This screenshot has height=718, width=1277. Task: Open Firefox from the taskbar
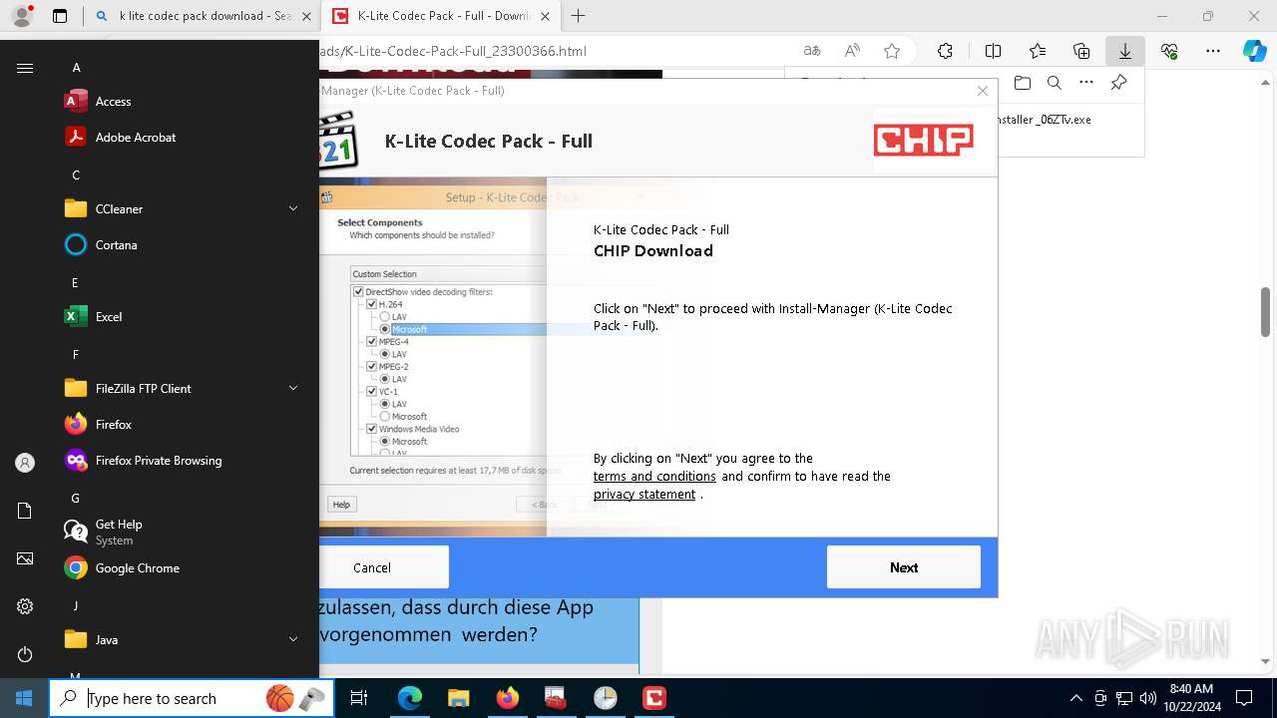(507, 698)
